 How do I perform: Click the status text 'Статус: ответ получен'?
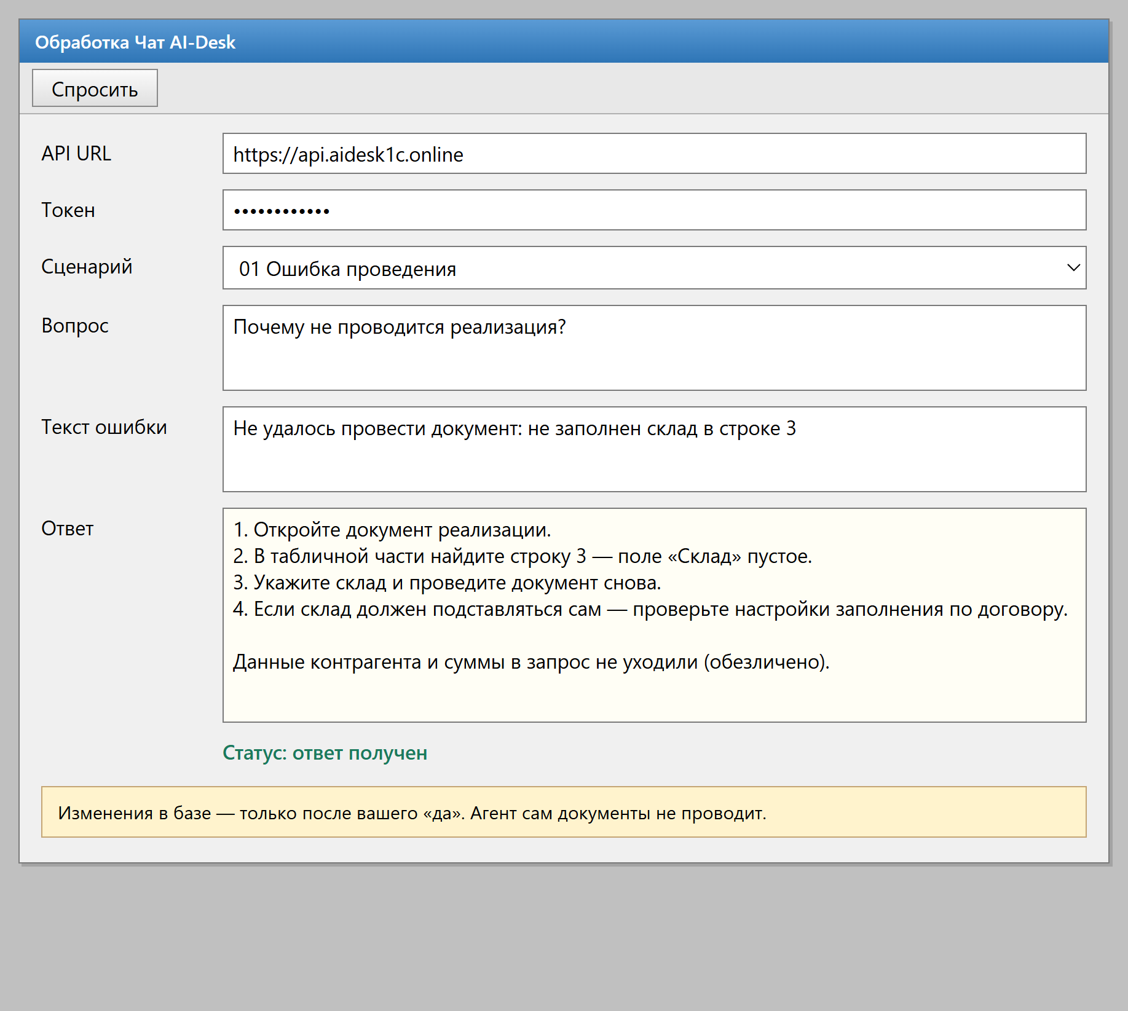[x=325, y=753]
